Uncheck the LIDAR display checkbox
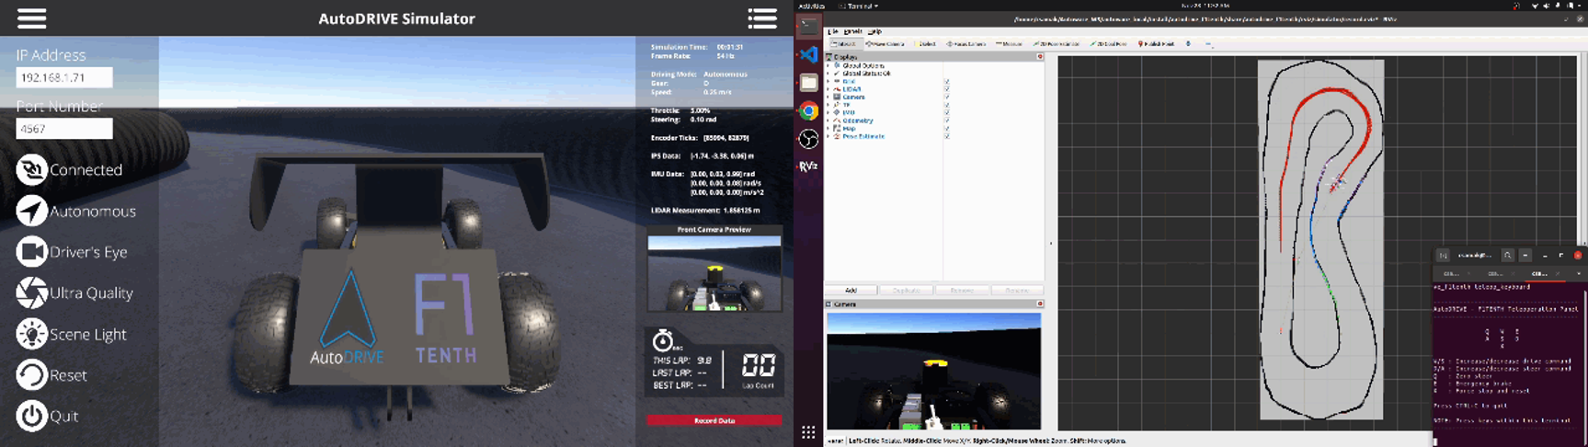 pyautogui.click(x=947, y=89)
